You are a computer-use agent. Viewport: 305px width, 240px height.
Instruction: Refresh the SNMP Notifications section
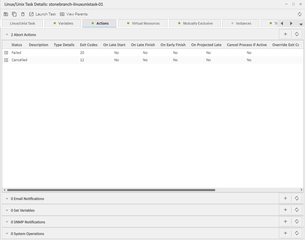[x=296, y=222]
